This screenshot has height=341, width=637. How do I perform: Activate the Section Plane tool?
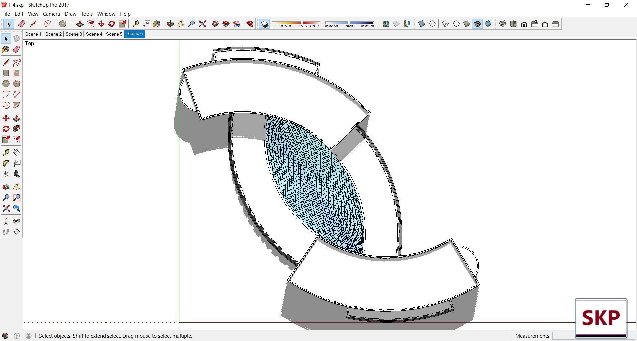17,232
